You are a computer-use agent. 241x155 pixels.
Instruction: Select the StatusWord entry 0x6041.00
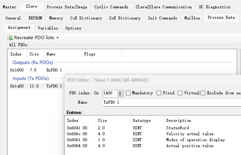(x=77, y=128)
